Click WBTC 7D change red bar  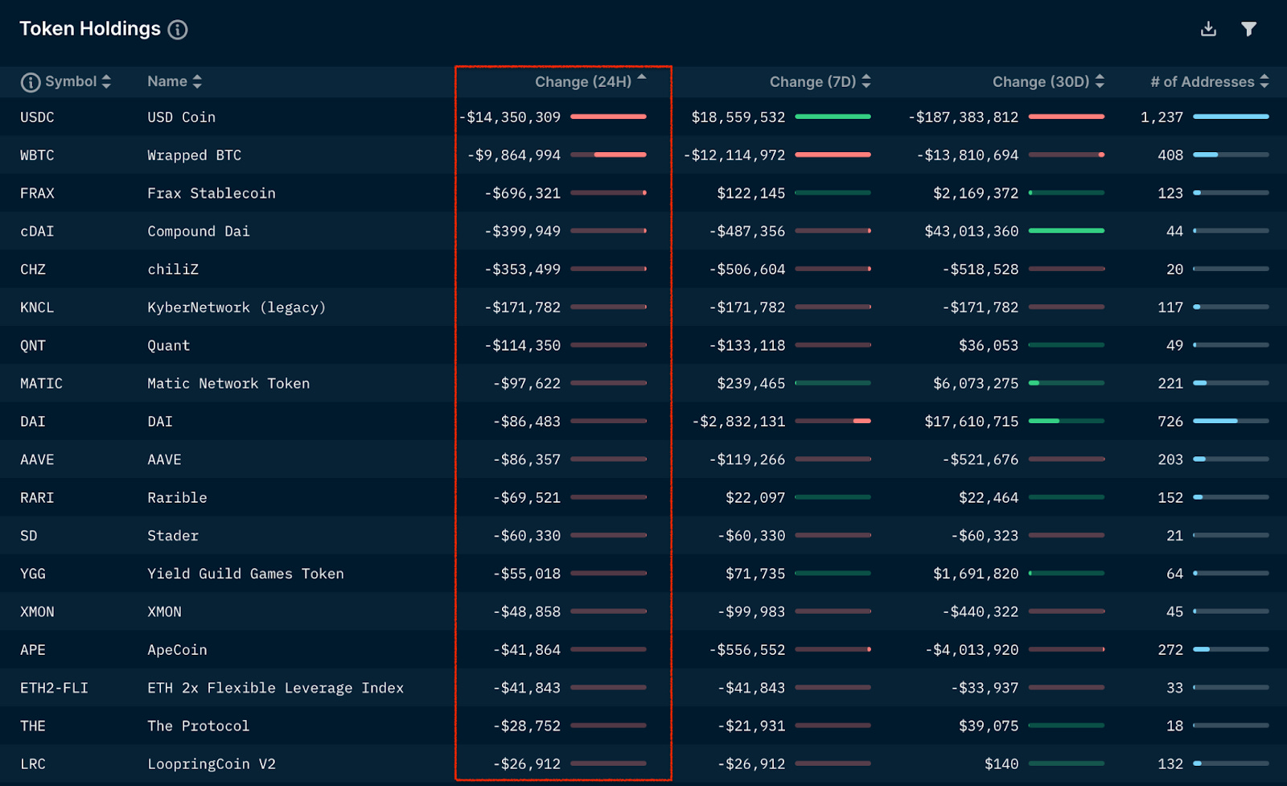(x=833, y=154)
